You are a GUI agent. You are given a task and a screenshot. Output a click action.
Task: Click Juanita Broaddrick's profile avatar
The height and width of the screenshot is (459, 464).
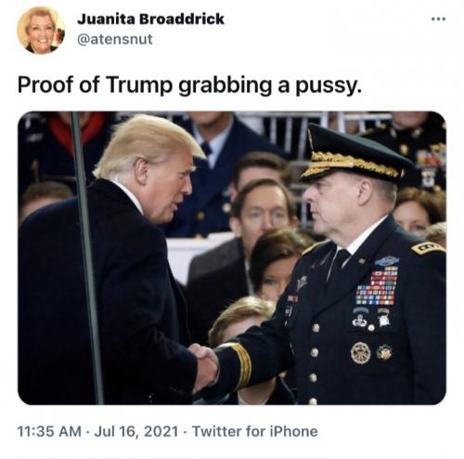pyautogui.click(x=41, y=30)
